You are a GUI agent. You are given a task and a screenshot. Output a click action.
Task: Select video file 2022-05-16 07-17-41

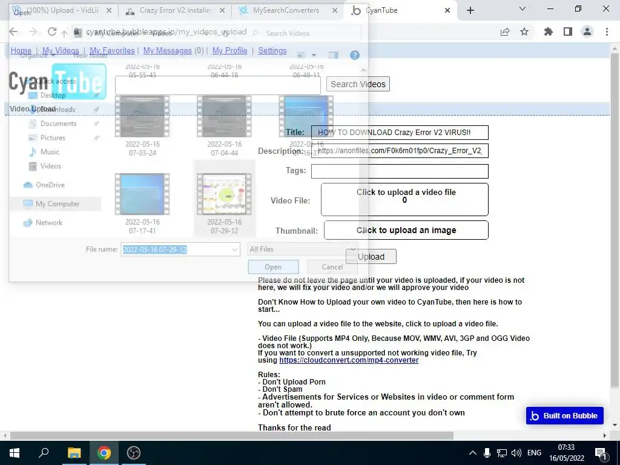[142, 203]
